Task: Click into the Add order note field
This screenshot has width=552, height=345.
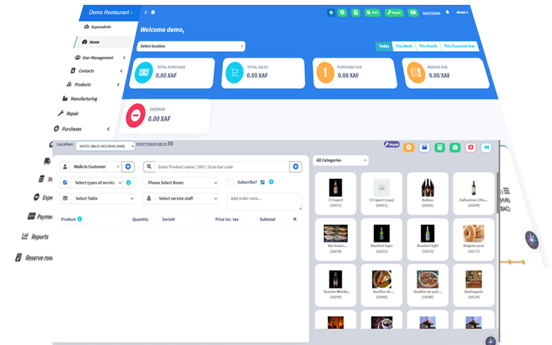Action: pos(264,201)
